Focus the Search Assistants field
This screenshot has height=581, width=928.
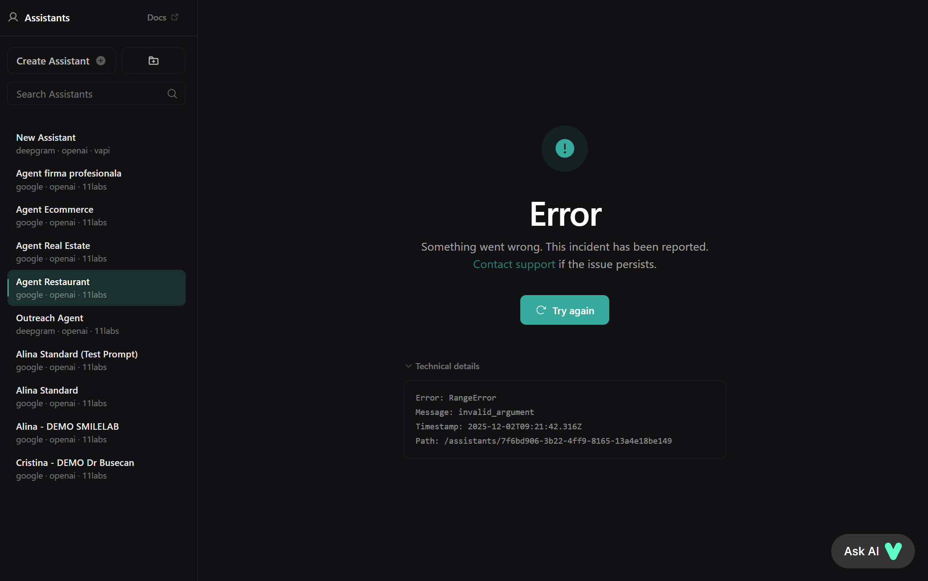pyautogui.click(x=87, y=94)
